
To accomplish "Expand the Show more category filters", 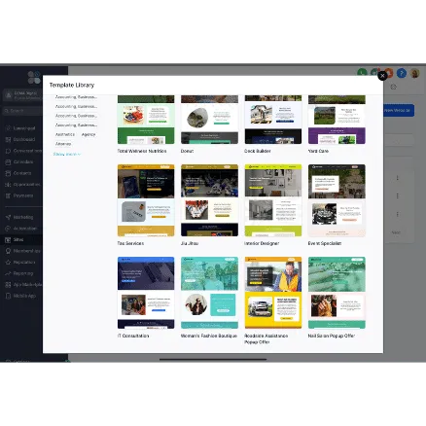I will point(67,155).
